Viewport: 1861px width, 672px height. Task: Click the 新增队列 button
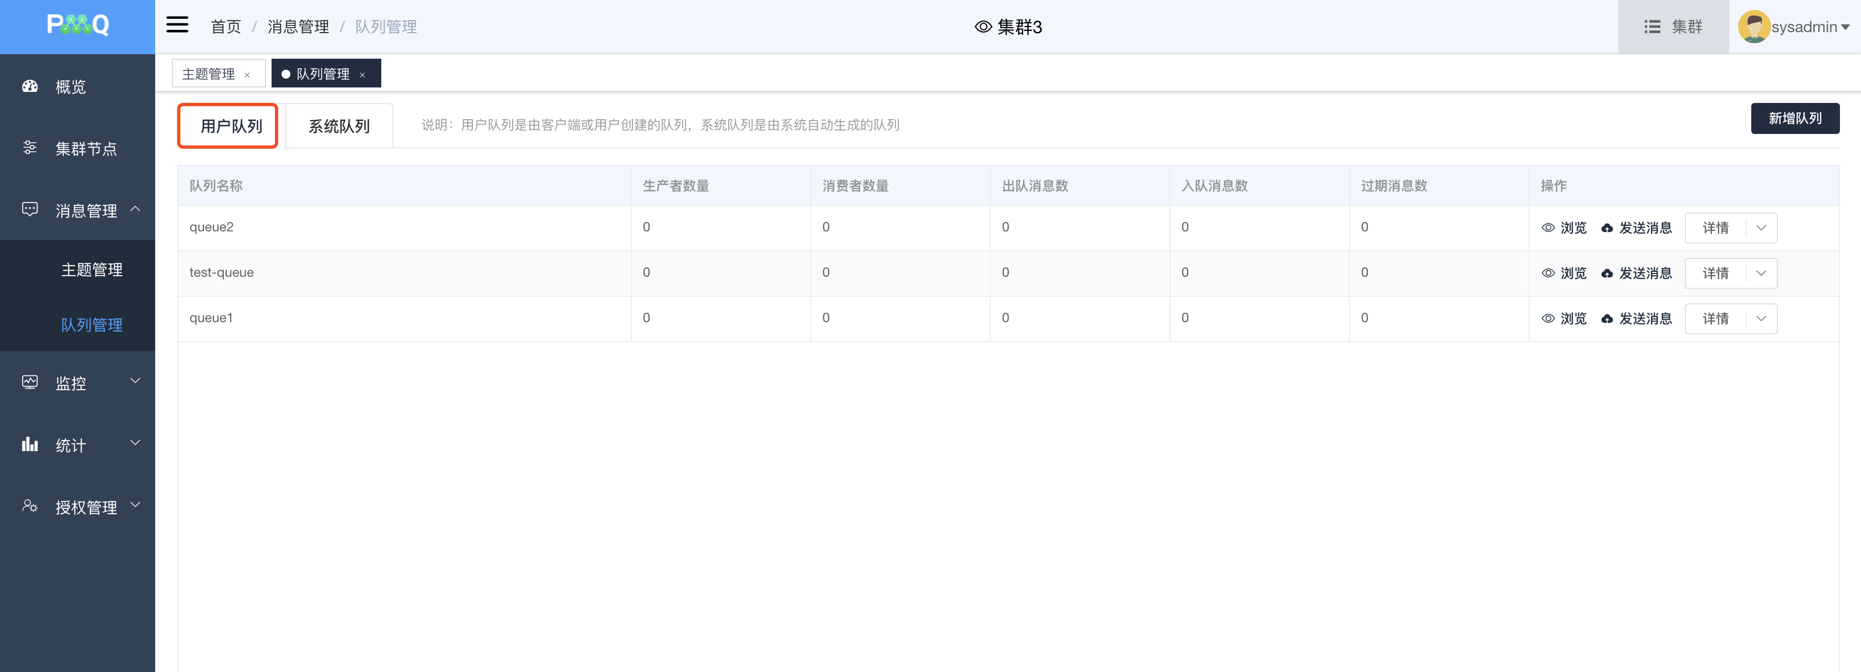tap(1794, 118)
